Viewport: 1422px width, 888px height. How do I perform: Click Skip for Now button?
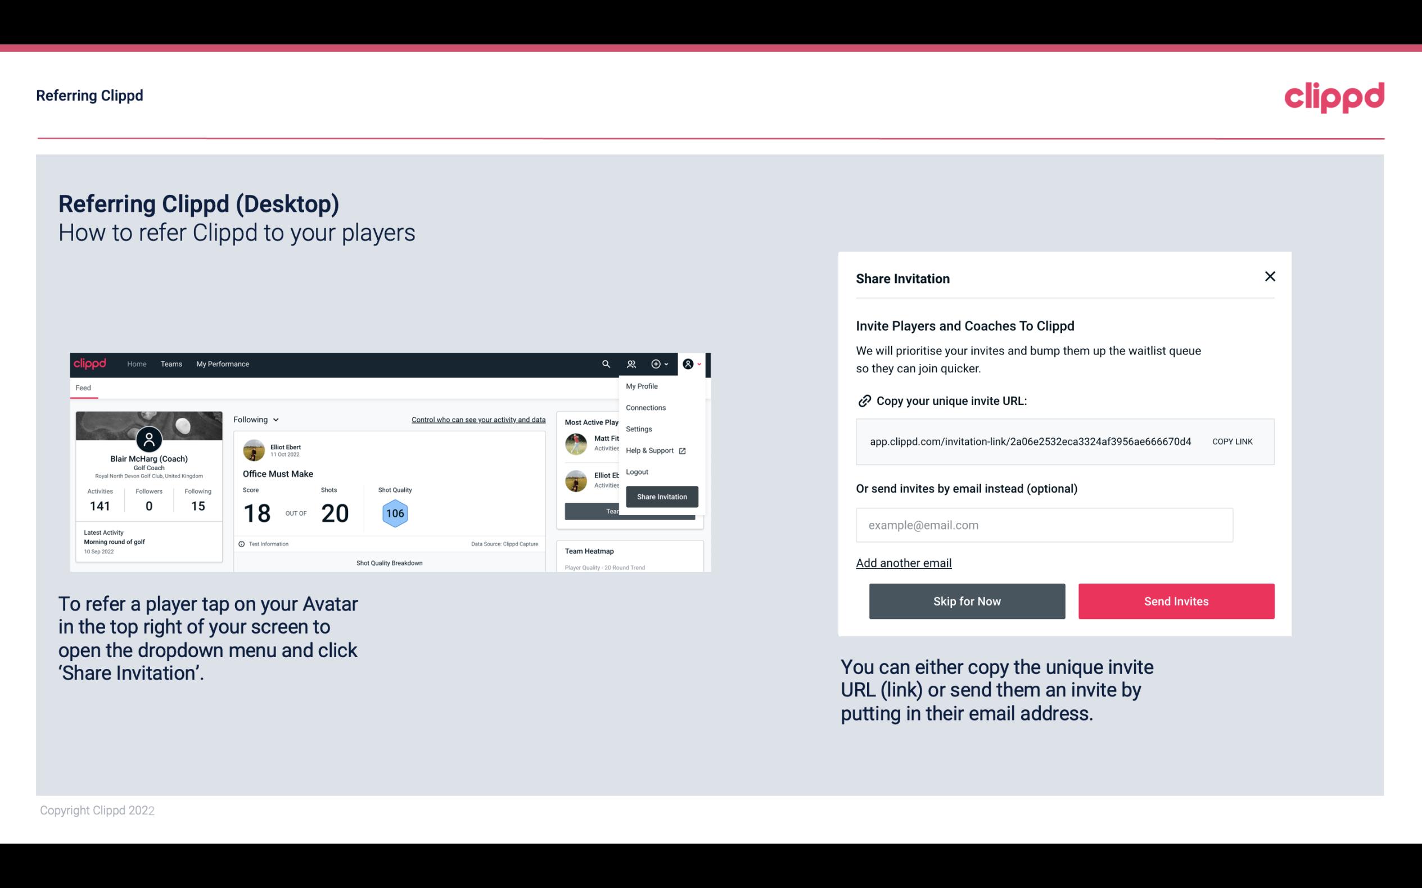[967, 600]
